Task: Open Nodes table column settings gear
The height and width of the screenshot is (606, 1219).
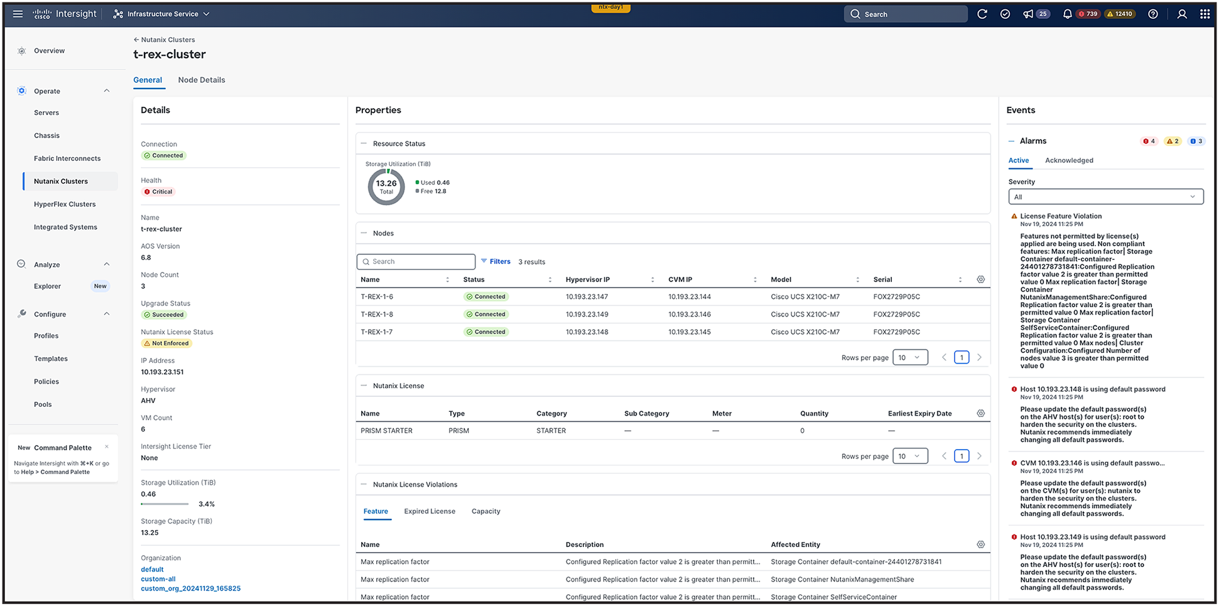Action: 980,279
